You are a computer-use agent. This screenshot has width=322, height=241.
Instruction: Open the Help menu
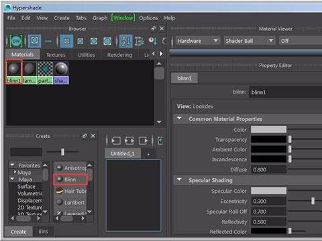[170, 18]
